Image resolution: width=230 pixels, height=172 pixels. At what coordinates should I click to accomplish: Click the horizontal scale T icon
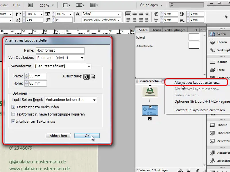point(47,14)
